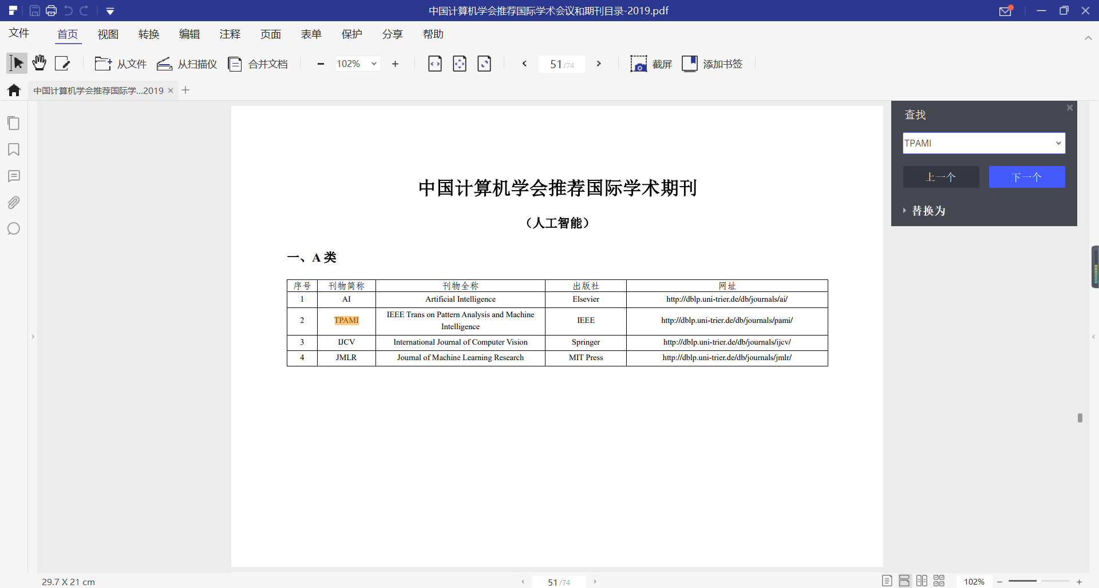The image size is (1099, 588).
Task: Open 合并文档 merge documents tool
Action: coord(258,64)
